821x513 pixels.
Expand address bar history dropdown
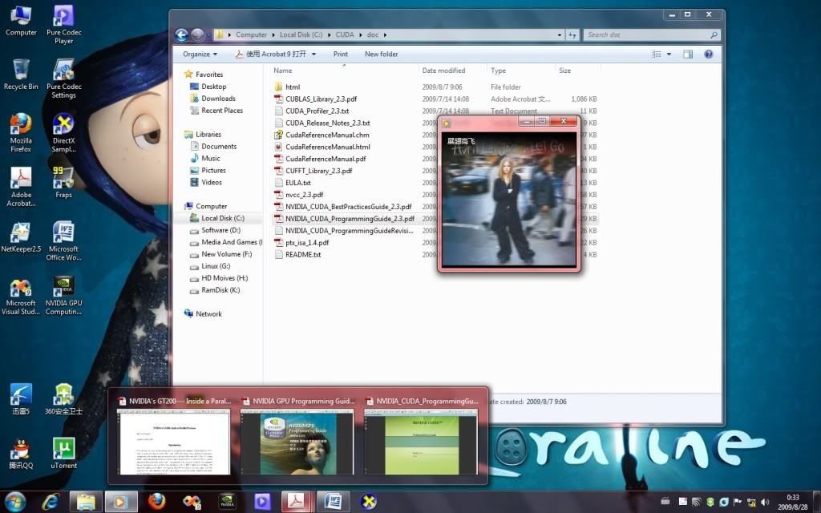558,34
